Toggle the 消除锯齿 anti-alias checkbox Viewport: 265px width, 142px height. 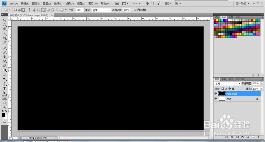click(135, 10)
